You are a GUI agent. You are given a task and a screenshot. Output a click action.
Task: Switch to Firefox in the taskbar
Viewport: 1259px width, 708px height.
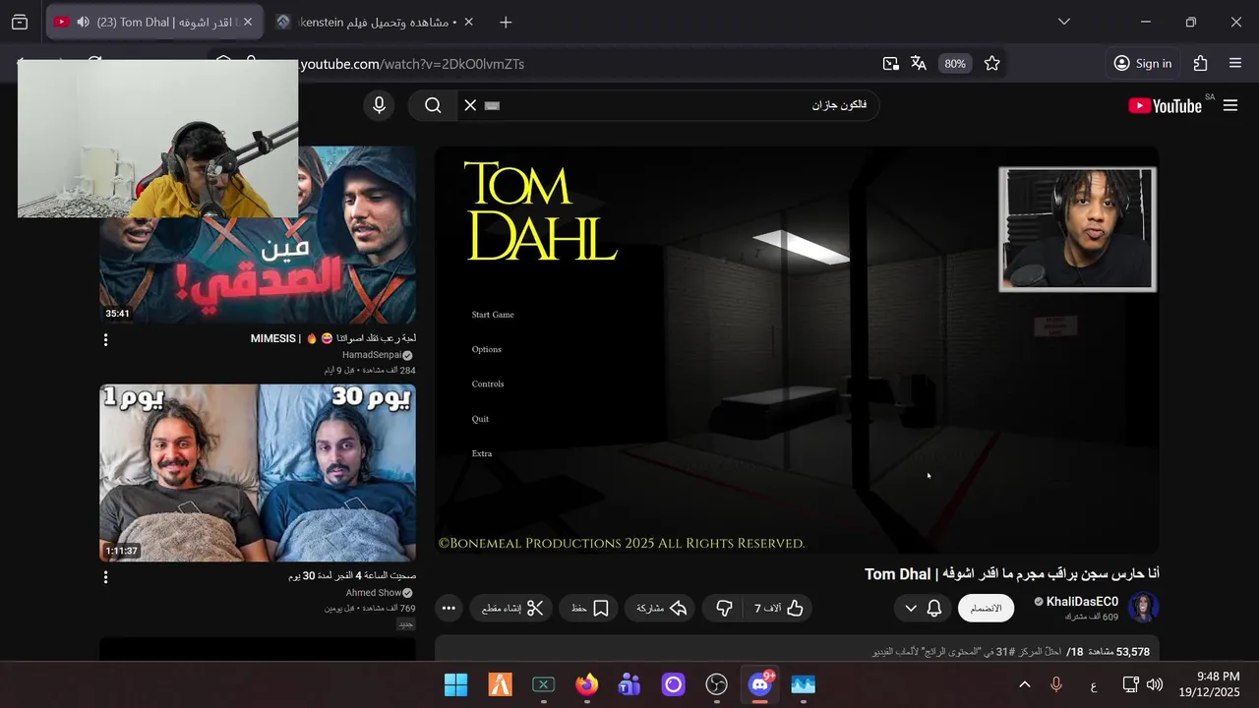coord(587,684)
